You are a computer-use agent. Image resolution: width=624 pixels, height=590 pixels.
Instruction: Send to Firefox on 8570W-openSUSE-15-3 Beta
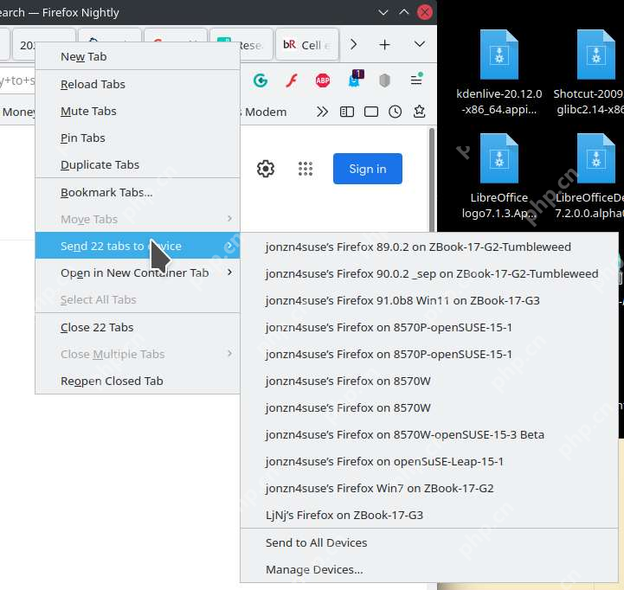[x=429, y=435]
